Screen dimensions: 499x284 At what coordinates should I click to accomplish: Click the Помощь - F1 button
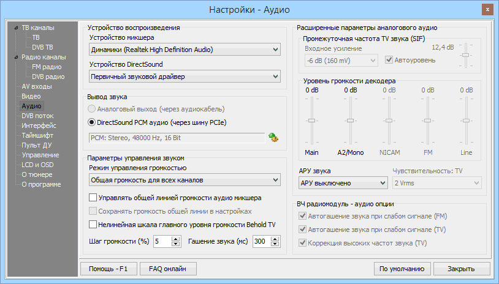click(109, 269)
